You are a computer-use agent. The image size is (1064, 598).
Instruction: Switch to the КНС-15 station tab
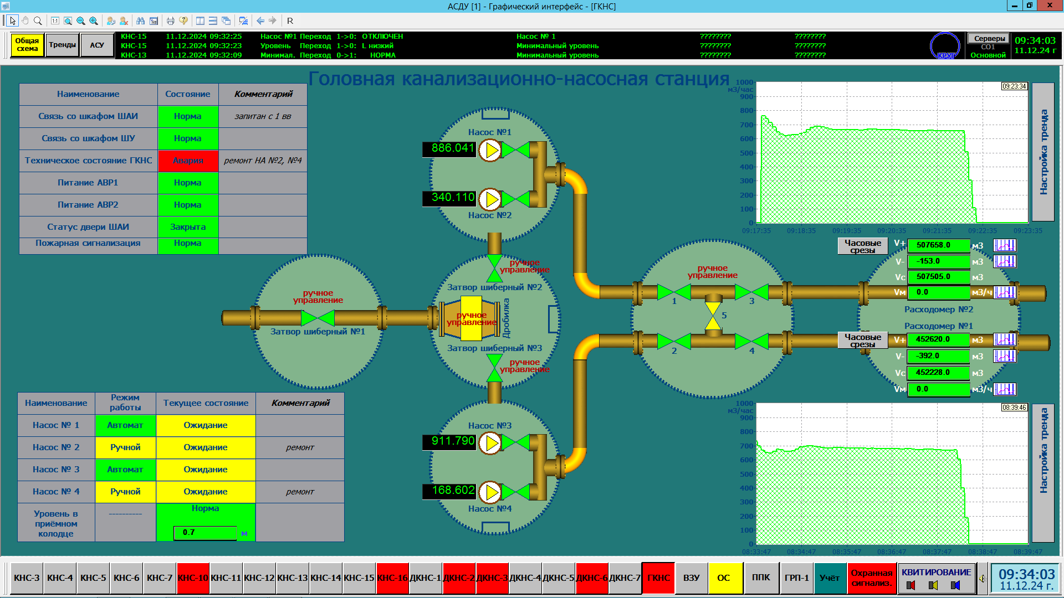[359, 578]
